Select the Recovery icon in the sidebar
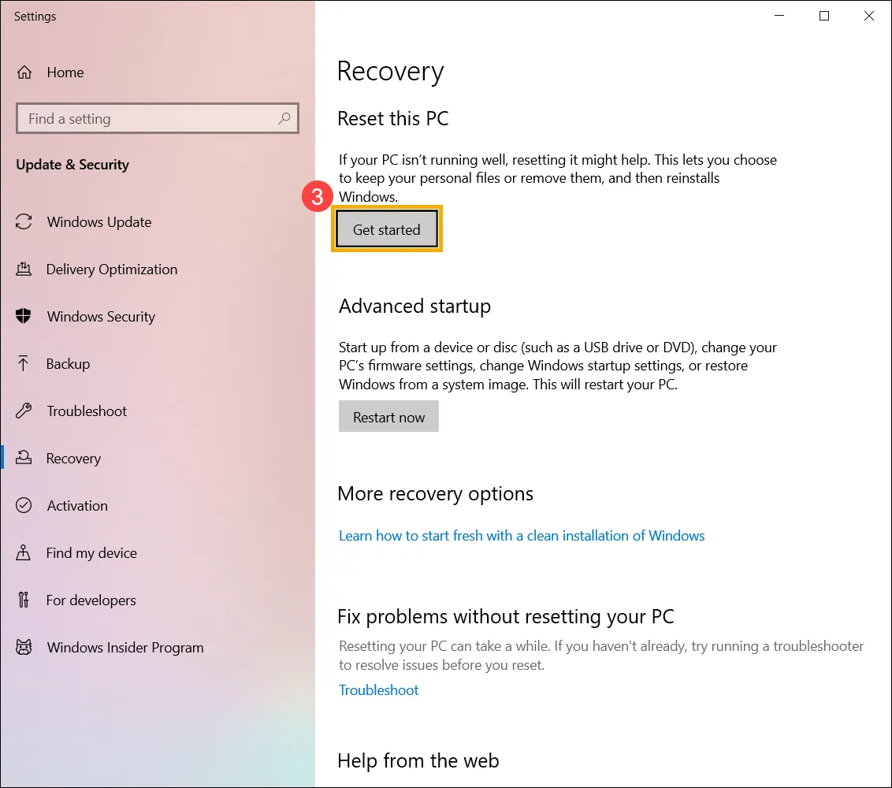The height and width of the screenshot is (788, 892). (24, 458)
